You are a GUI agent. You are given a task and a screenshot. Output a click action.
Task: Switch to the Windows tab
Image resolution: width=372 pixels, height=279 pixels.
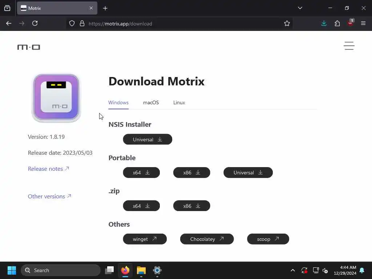point(118,102)
